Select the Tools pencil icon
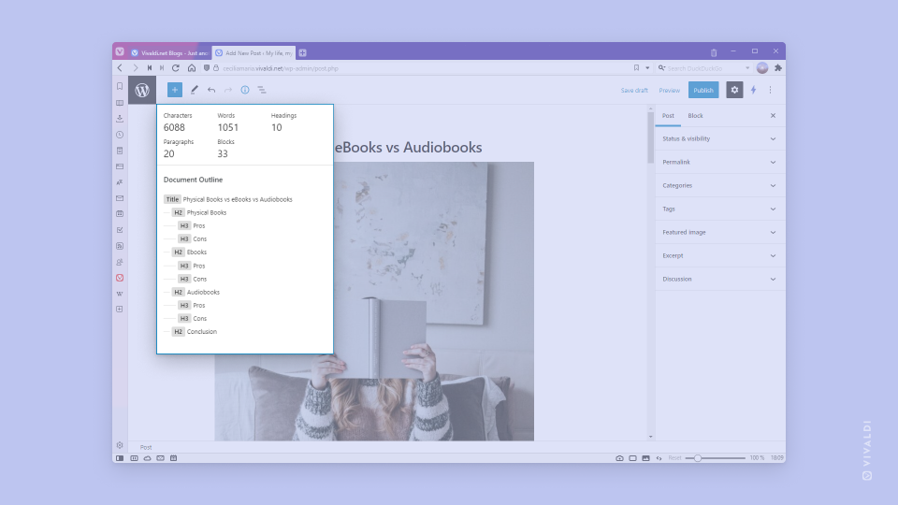The height and width of the screenshot is (505, 898). [x=195, y=90]
